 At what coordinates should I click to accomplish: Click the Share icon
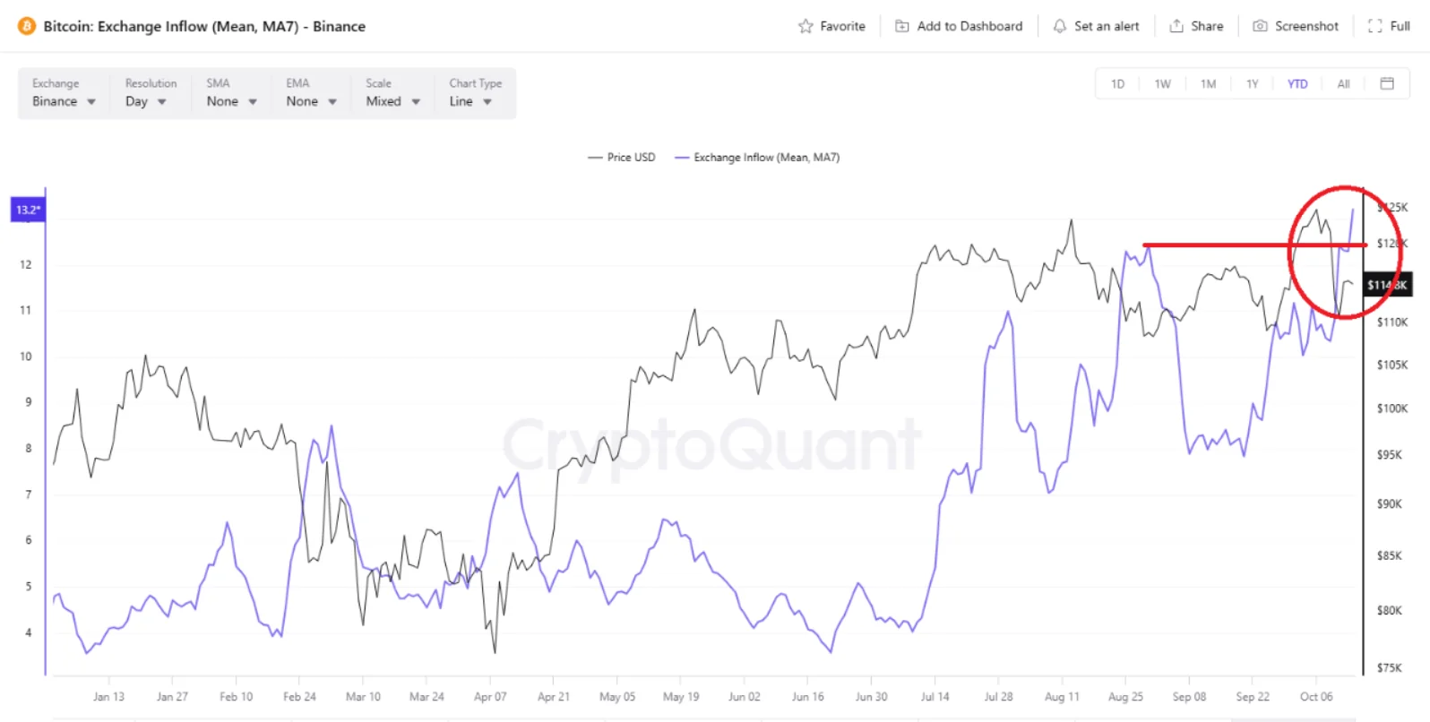click(1176, 26)
